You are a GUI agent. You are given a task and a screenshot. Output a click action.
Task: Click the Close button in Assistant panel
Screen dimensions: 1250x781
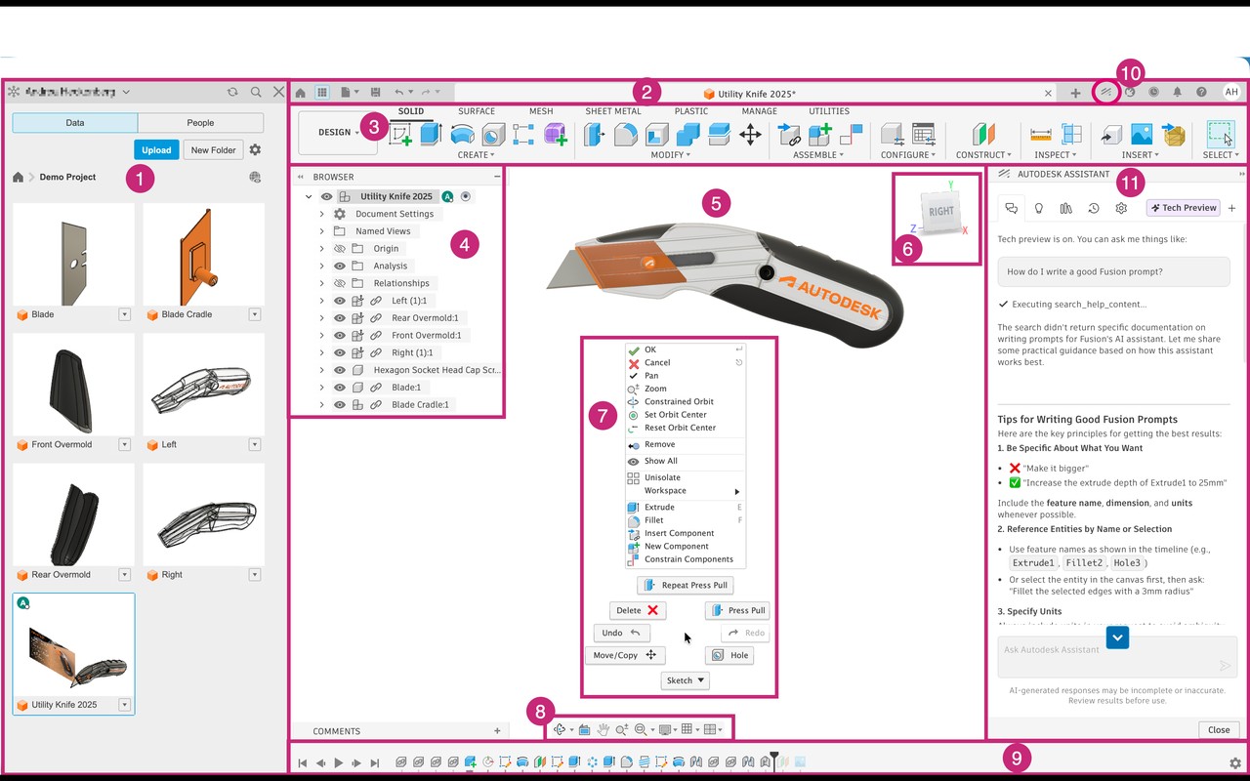tap(1219, 729)
